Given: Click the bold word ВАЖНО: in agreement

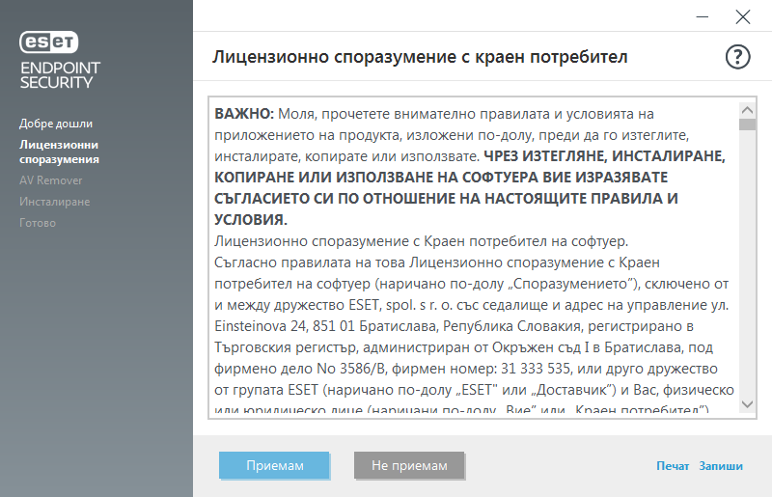Looking at the screenshot, I should [x=244, y=114].
